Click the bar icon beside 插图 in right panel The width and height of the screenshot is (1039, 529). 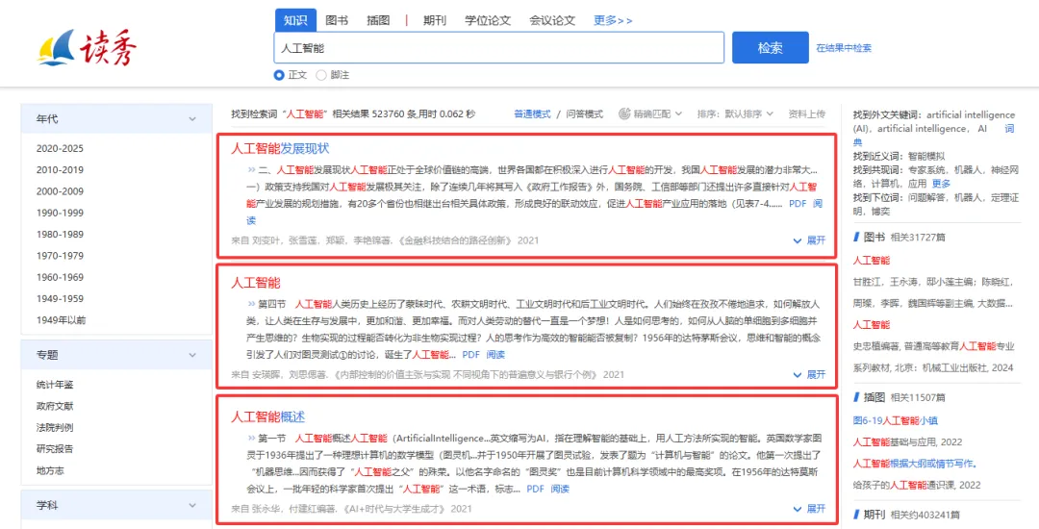855,396
